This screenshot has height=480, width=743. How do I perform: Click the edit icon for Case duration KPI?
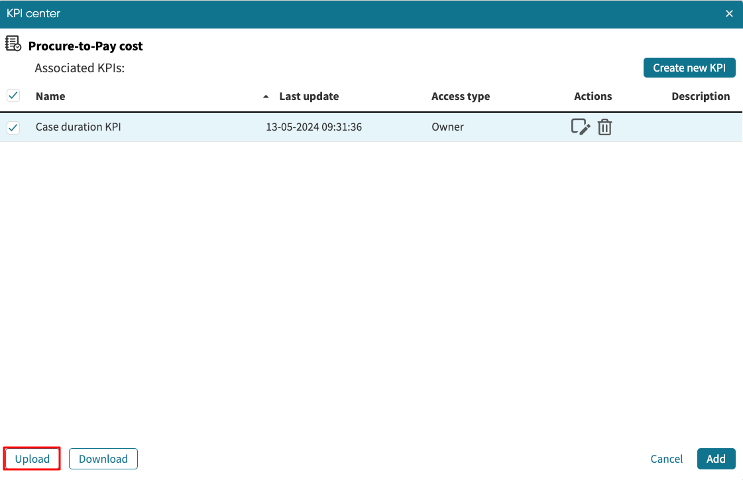580,127
